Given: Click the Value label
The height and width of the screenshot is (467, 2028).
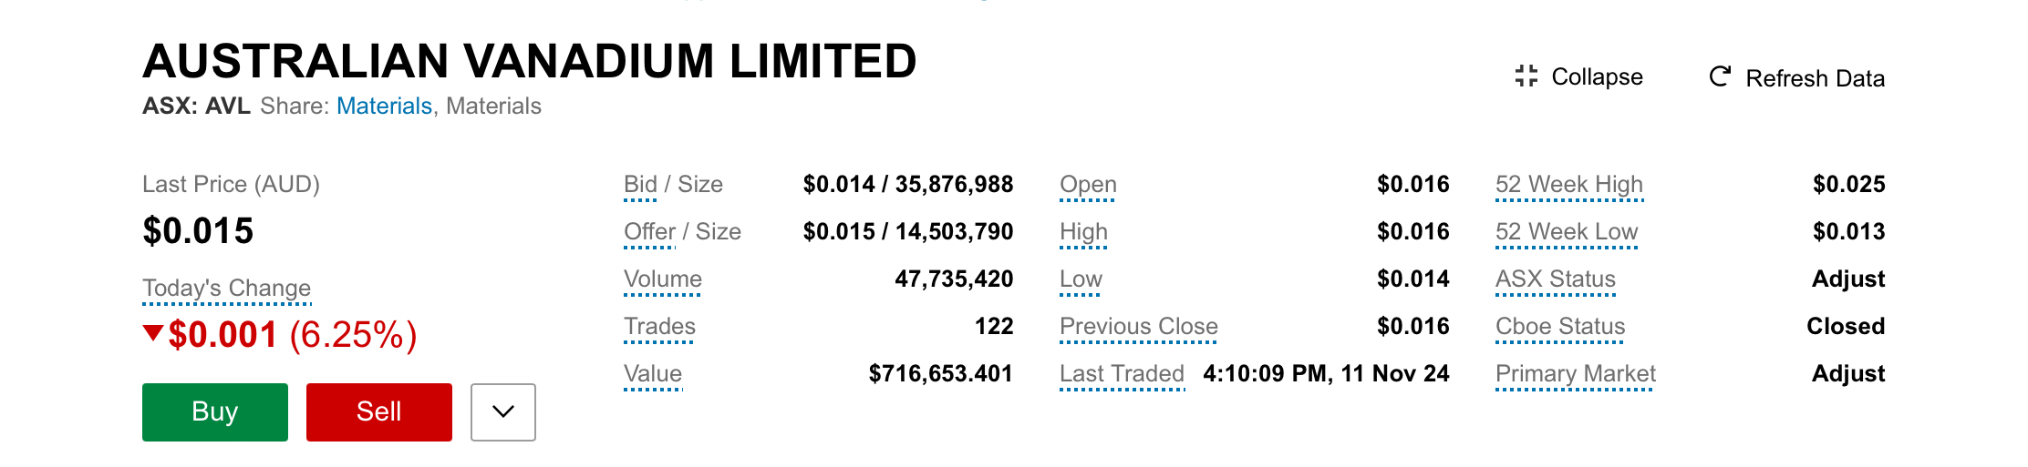Looking at the screenshot, I should (653, 374).
